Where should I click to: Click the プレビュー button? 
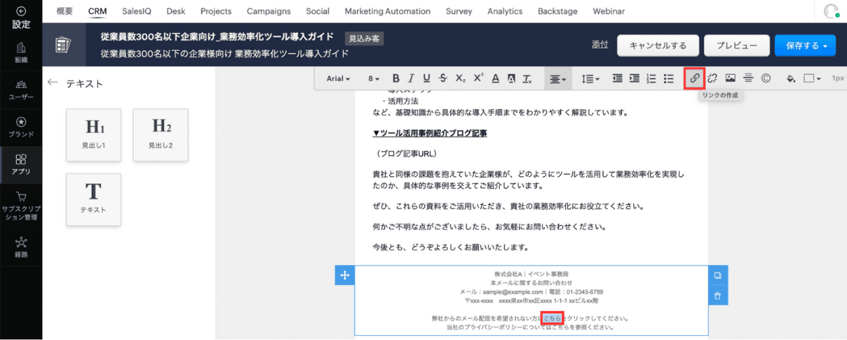click(736, 46)
